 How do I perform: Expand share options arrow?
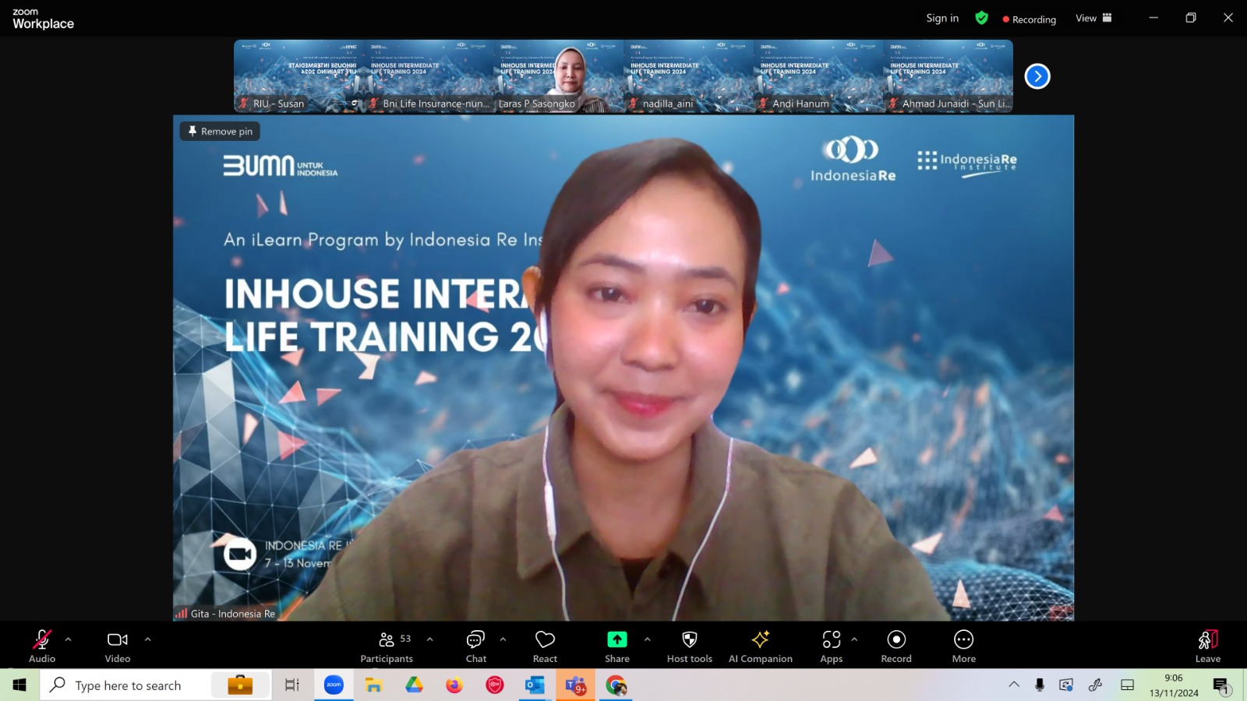click(648, 639)
